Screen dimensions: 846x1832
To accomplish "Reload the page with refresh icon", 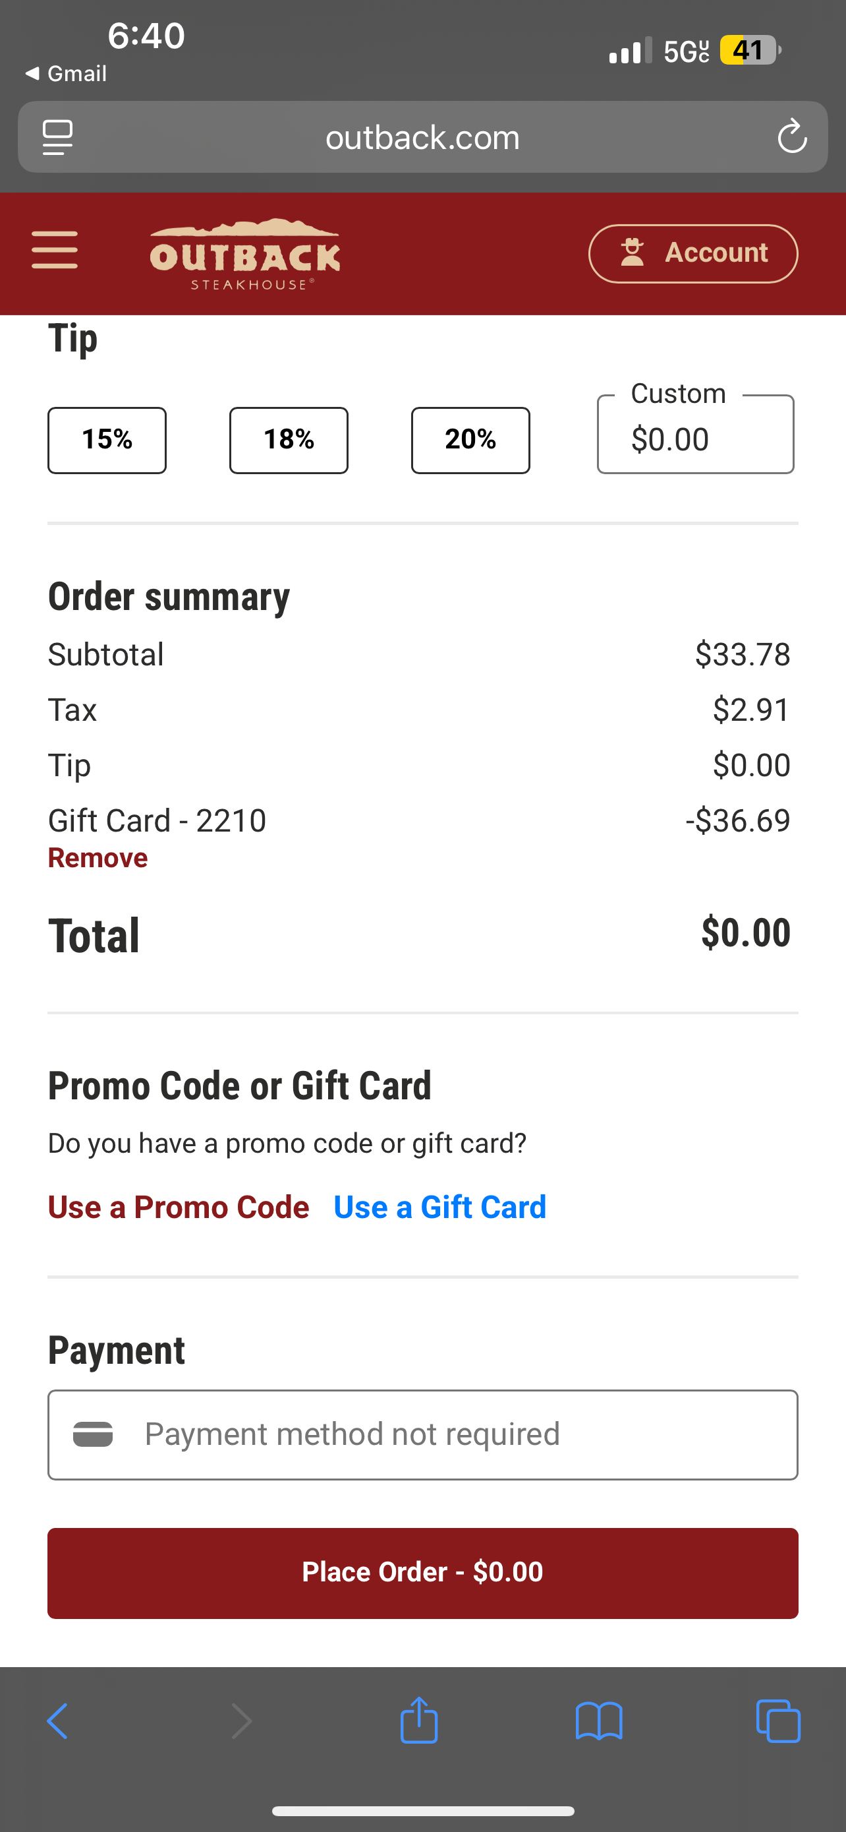I will pyautogui.click(x=791, y=137).
